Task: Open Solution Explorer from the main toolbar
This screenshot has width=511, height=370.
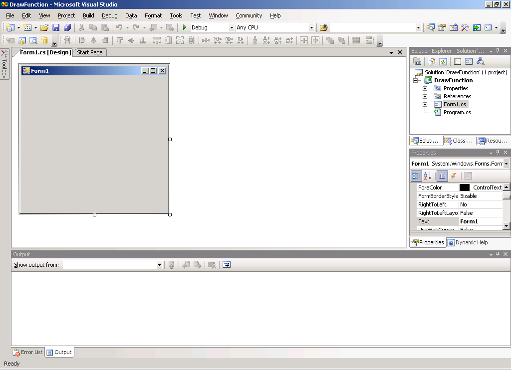Action: [x=430, y=28]
